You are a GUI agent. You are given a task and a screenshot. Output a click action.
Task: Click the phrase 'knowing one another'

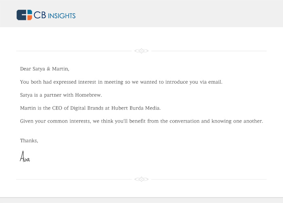(x=237, y=121)
